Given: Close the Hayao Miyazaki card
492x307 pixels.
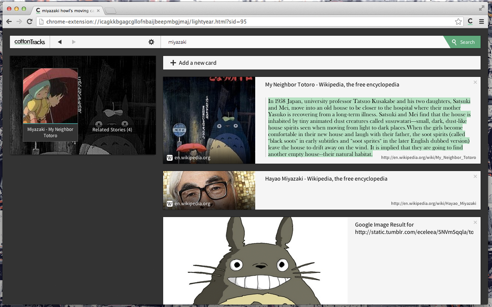Looking at the screenshot, I should 475,177.
